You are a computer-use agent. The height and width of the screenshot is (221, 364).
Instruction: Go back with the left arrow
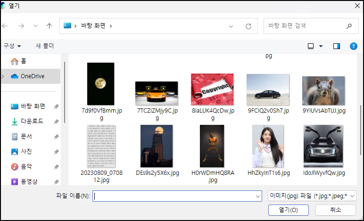click(5, 26)
